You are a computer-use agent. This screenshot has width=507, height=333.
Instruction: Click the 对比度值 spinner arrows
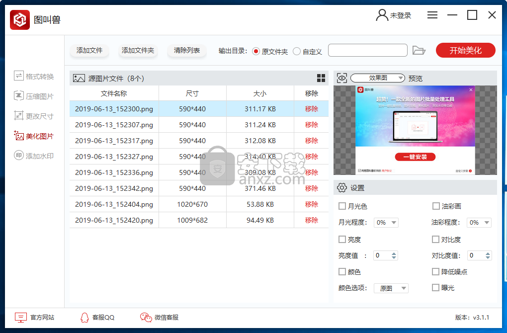point(488,255)
